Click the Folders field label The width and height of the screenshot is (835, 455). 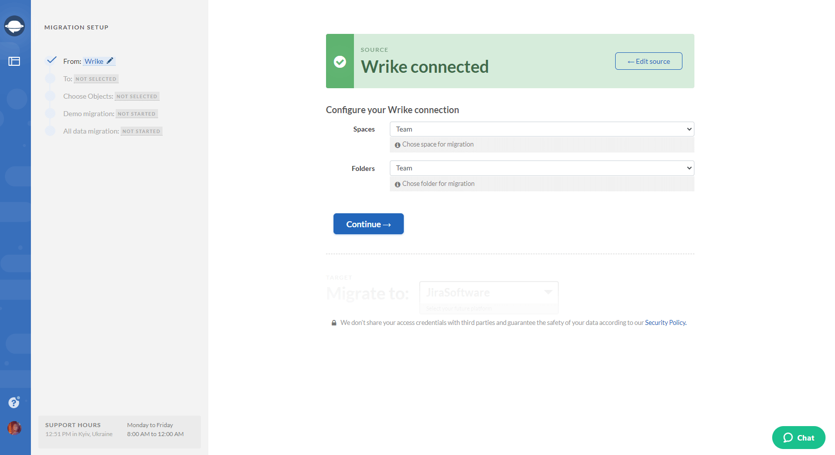[x=363, y=168]
